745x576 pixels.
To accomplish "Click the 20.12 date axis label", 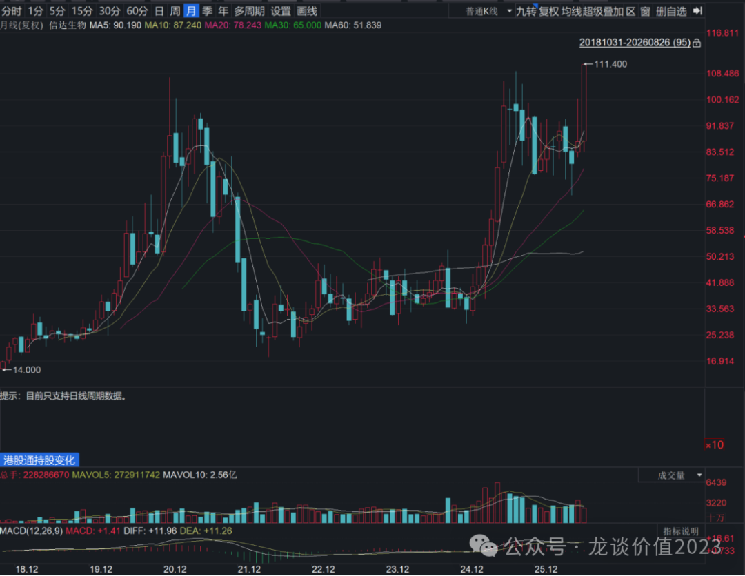I will click(x=175, y=569).
